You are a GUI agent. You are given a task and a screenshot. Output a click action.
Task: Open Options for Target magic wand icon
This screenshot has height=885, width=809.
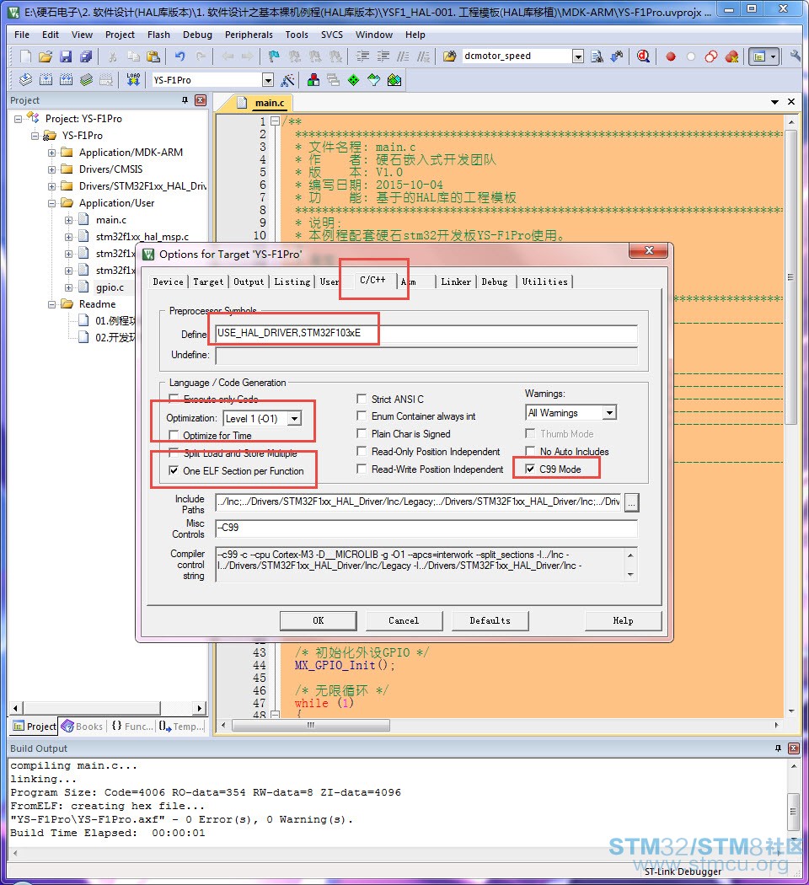point(287,80)
